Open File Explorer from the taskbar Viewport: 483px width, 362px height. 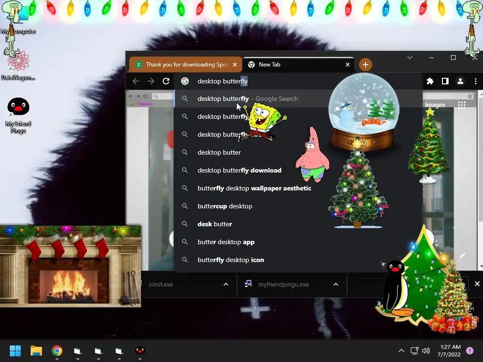coord(36,351)
